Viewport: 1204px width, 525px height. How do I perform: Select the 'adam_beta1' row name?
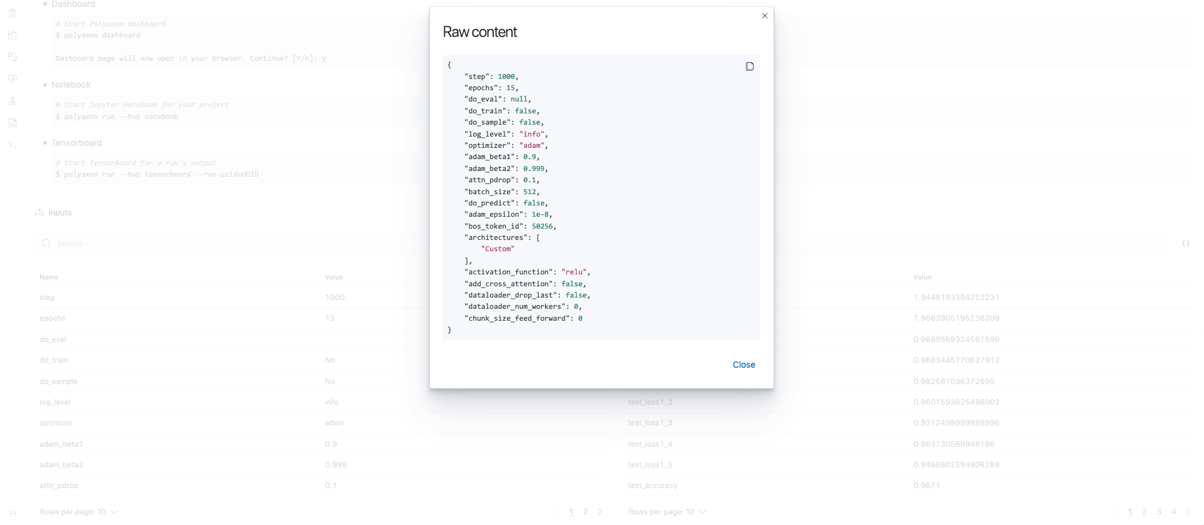click(x=61, y=444)
